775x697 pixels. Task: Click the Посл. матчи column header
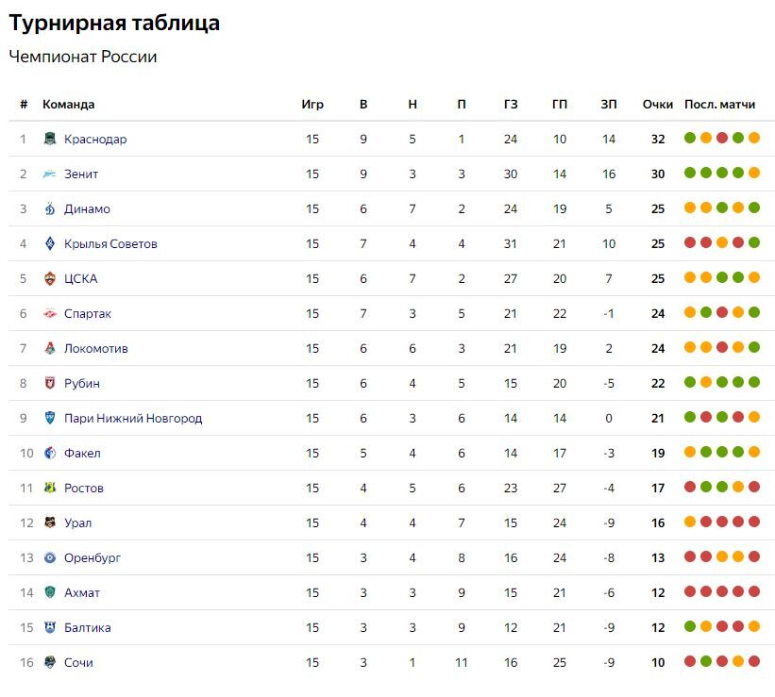(x=719, y=105)
